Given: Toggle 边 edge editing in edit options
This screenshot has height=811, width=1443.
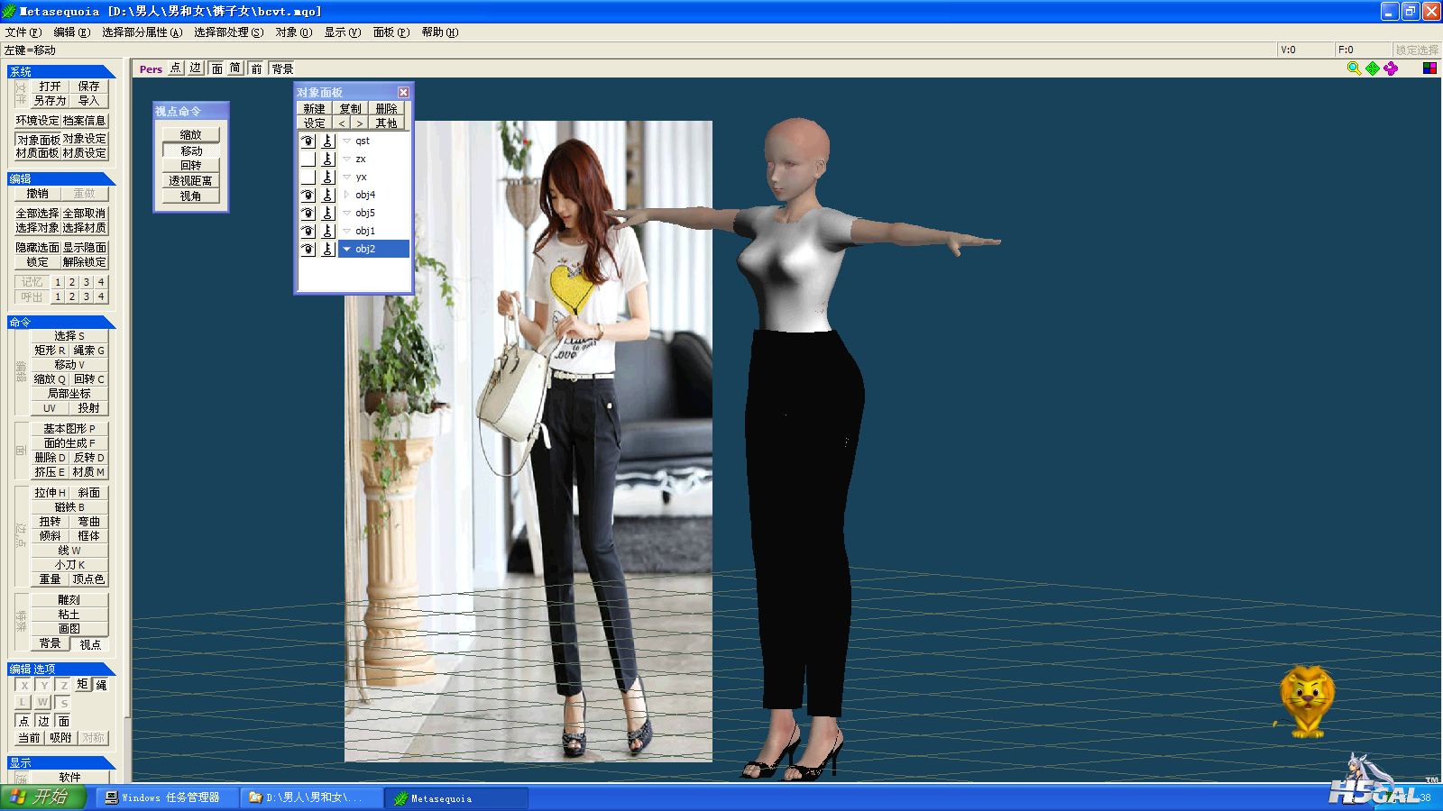Looking at the screenshot, I should pyautogui.click(x=43, y=721).
